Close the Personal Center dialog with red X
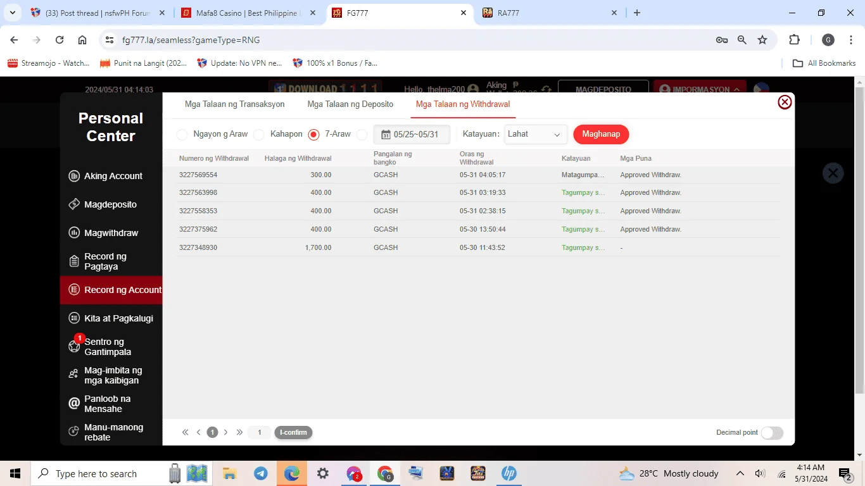Image resolution: width=865 pixels, height=486 pixels. point(785,102)
